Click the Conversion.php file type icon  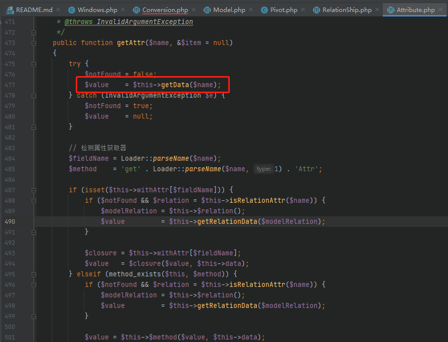point(135,9)
